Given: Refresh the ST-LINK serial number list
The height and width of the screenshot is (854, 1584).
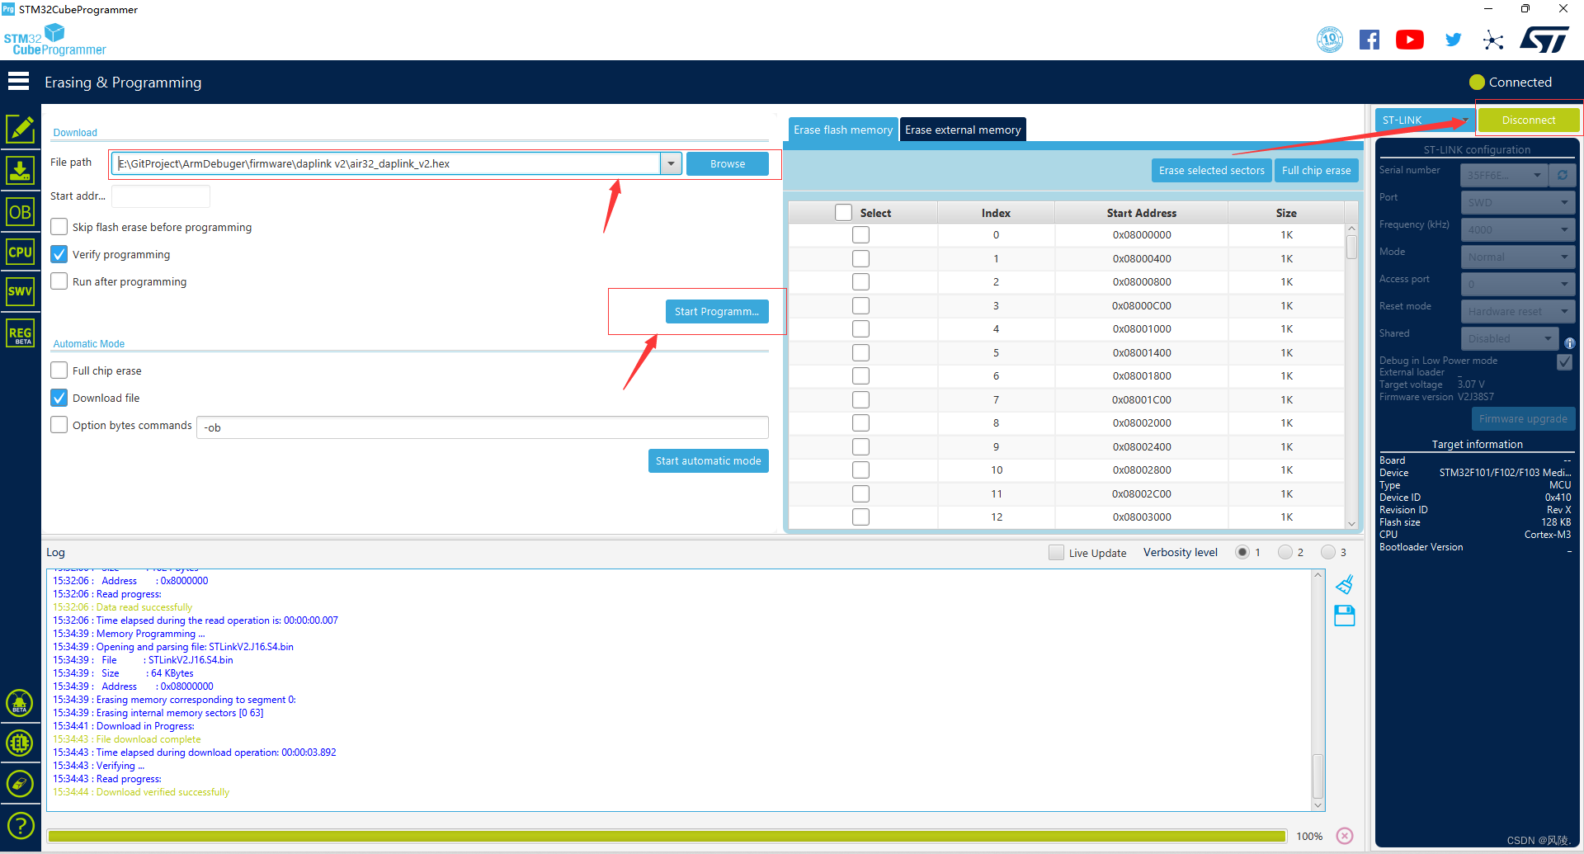Looking at the screenshot, I should point(1563,175).
